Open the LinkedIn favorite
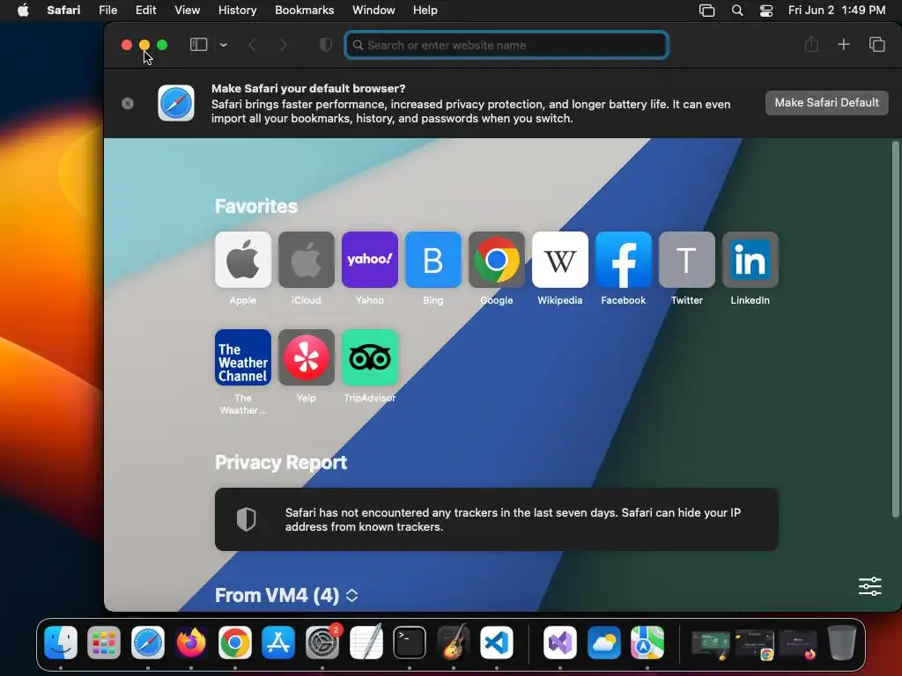Image resolution: width=902 pixels, height=676 pixels. 750,260
